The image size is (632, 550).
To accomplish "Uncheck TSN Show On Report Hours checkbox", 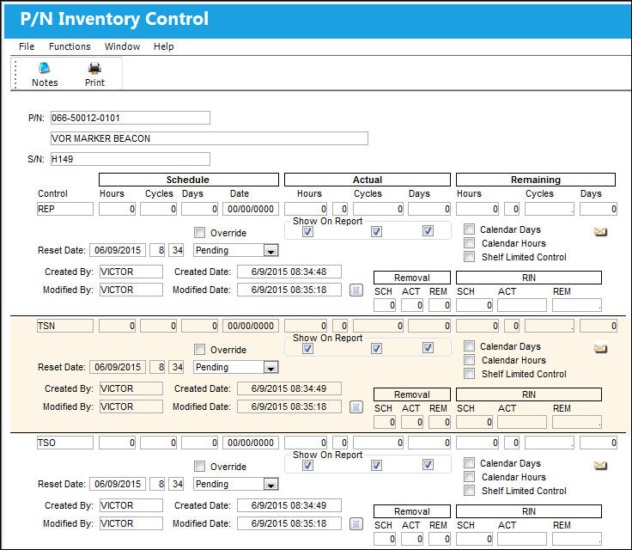I will click(x=307, y=348).
